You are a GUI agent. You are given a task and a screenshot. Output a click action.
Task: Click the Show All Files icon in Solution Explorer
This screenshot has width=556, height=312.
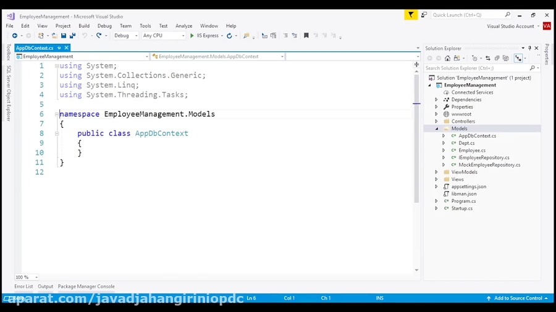[506, 59]
